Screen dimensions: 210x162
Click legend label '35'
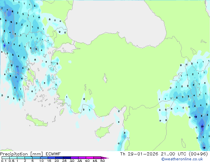pos(79,161)
